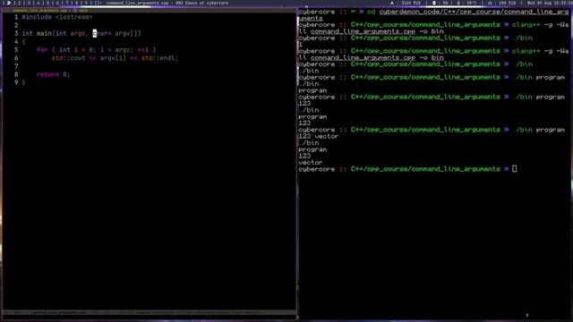Switch to workspace 1 in top bar
This screenshot has width=573, height=322.
tap(9, 3)
